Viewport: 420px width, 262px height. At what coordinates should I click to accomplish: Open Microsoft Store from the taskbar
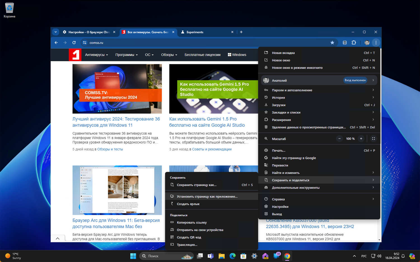[243, 256]
